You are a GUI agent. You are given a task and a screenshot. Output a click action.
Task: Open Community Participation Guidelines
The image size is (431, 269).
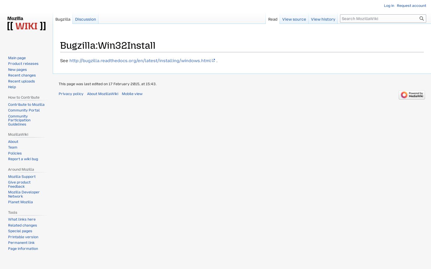pos(19,120)
